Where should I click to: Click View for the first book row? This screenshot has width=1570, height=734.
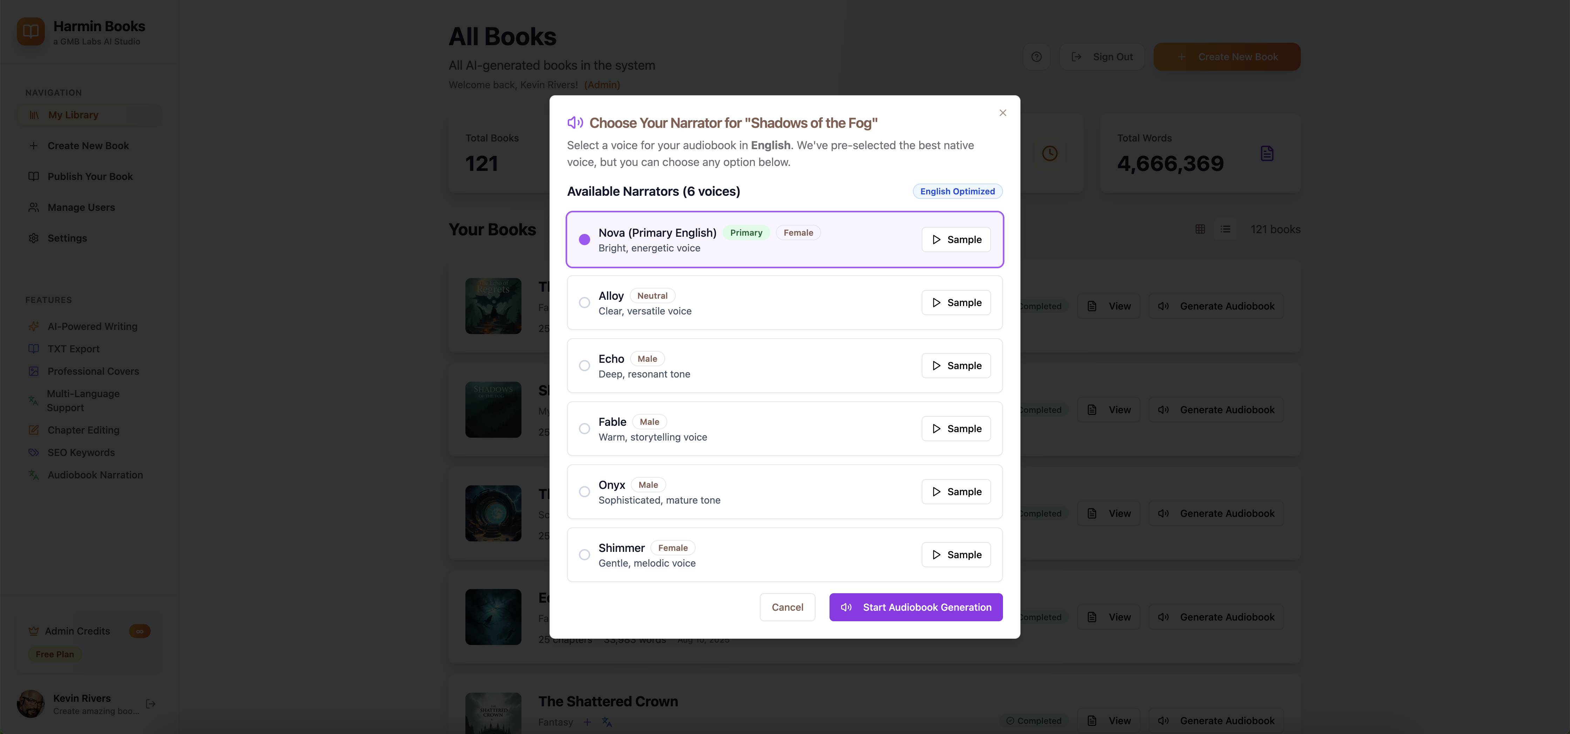[1108, 306]
